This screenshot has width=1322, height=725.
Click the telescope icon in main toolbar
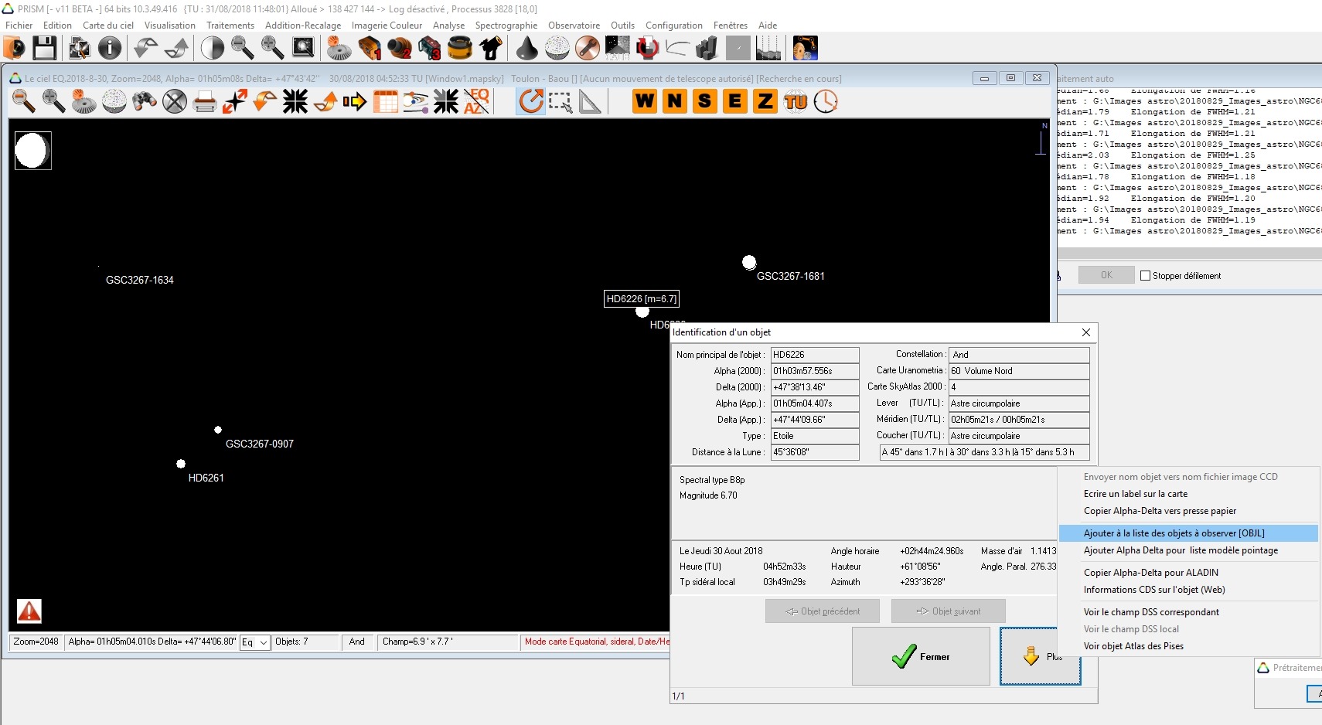[x=491, y=48]
